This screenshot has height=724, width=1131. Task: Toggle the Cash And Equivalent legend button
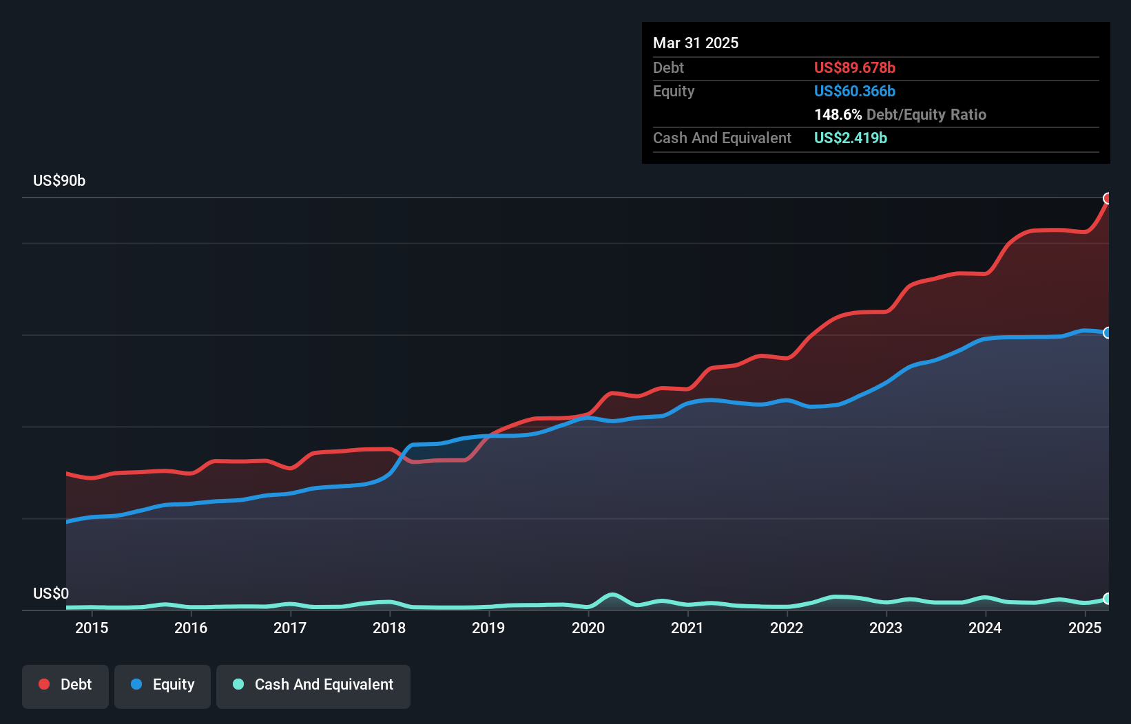[313, 686]
